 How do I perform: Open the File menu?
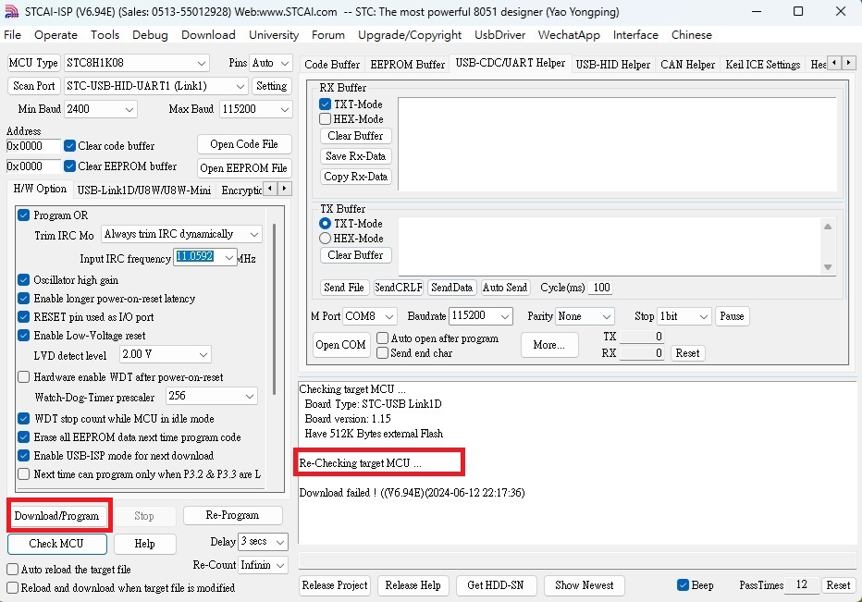[12, 34]
